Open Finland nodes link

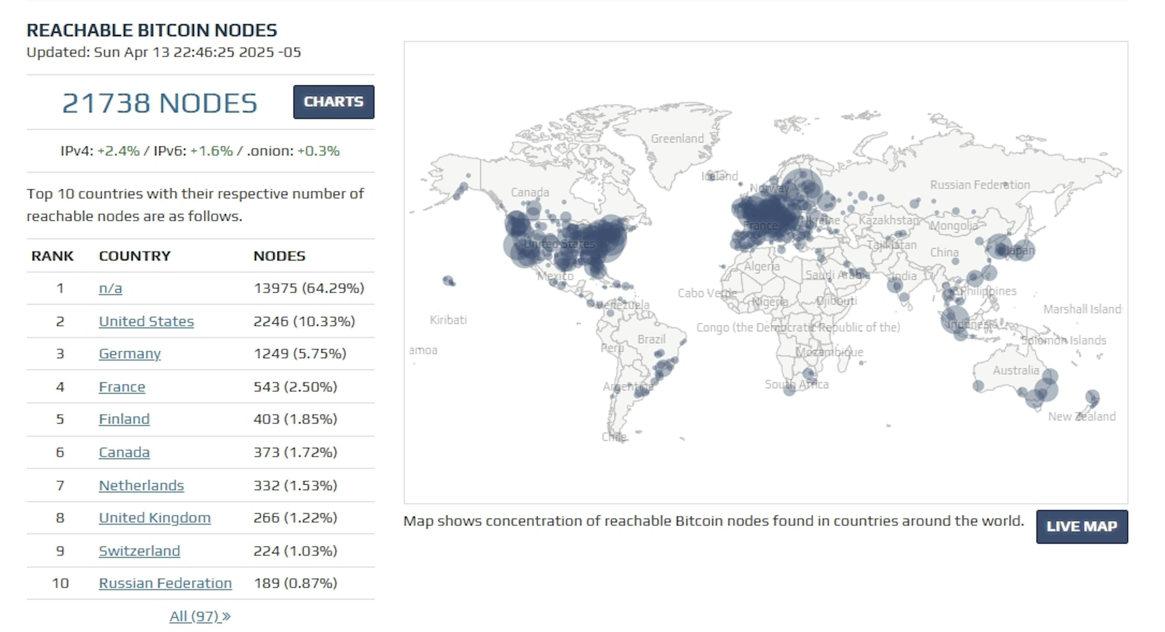point(124,419)
